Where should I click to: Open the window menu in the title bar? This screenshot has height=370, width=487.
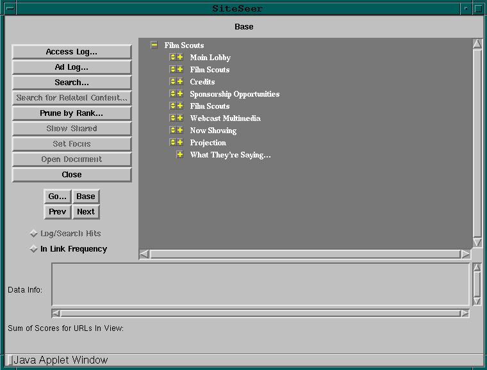(x=10, y=8)
